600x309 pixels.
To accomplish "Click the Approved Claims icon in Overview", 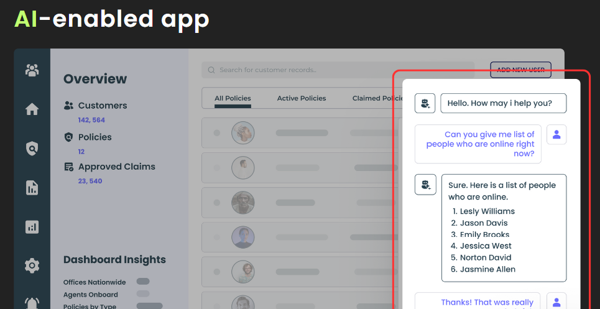I will click(69, 167).
